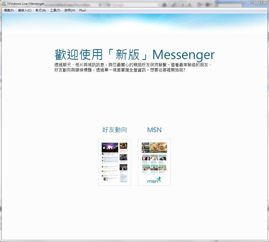269x242 pixels.
Task: Close the Windows Live Messenger window
Action: [261, 3]
